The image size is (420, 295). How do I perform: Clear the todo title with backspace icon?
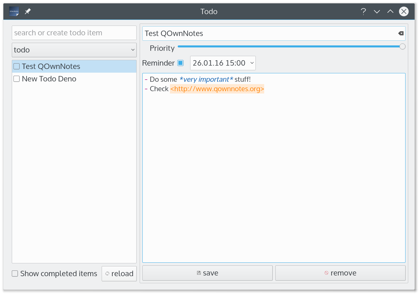pyautogui.click(x=400, y=33)
